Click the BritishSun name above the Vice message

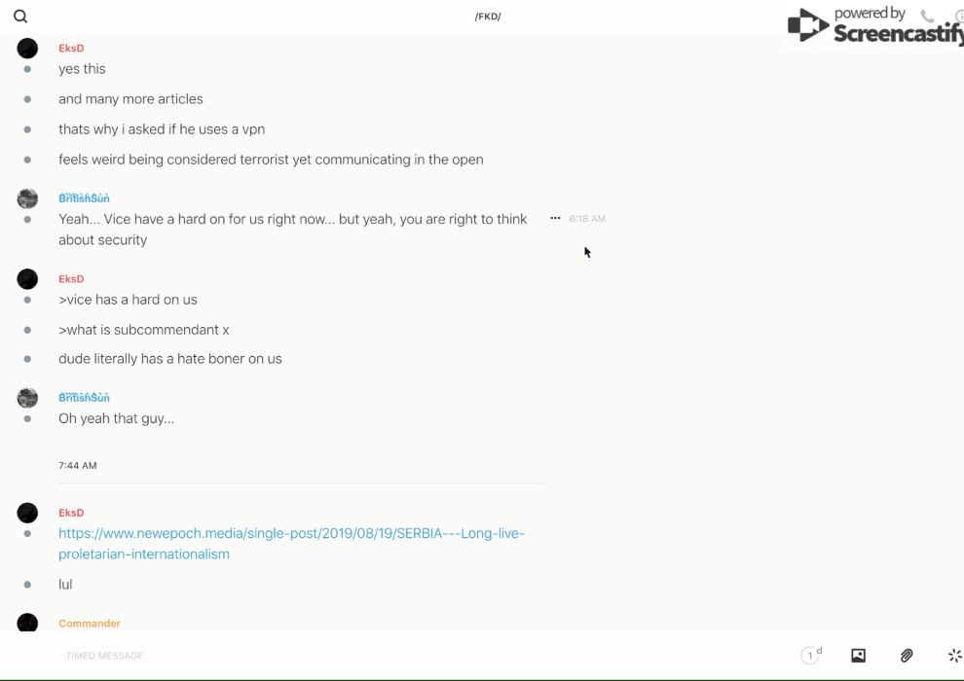84,198
